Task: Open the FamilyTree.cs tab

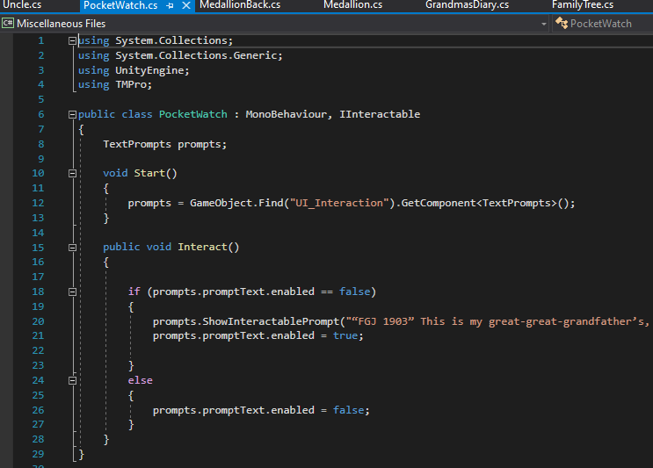Action: click(583, 5)
